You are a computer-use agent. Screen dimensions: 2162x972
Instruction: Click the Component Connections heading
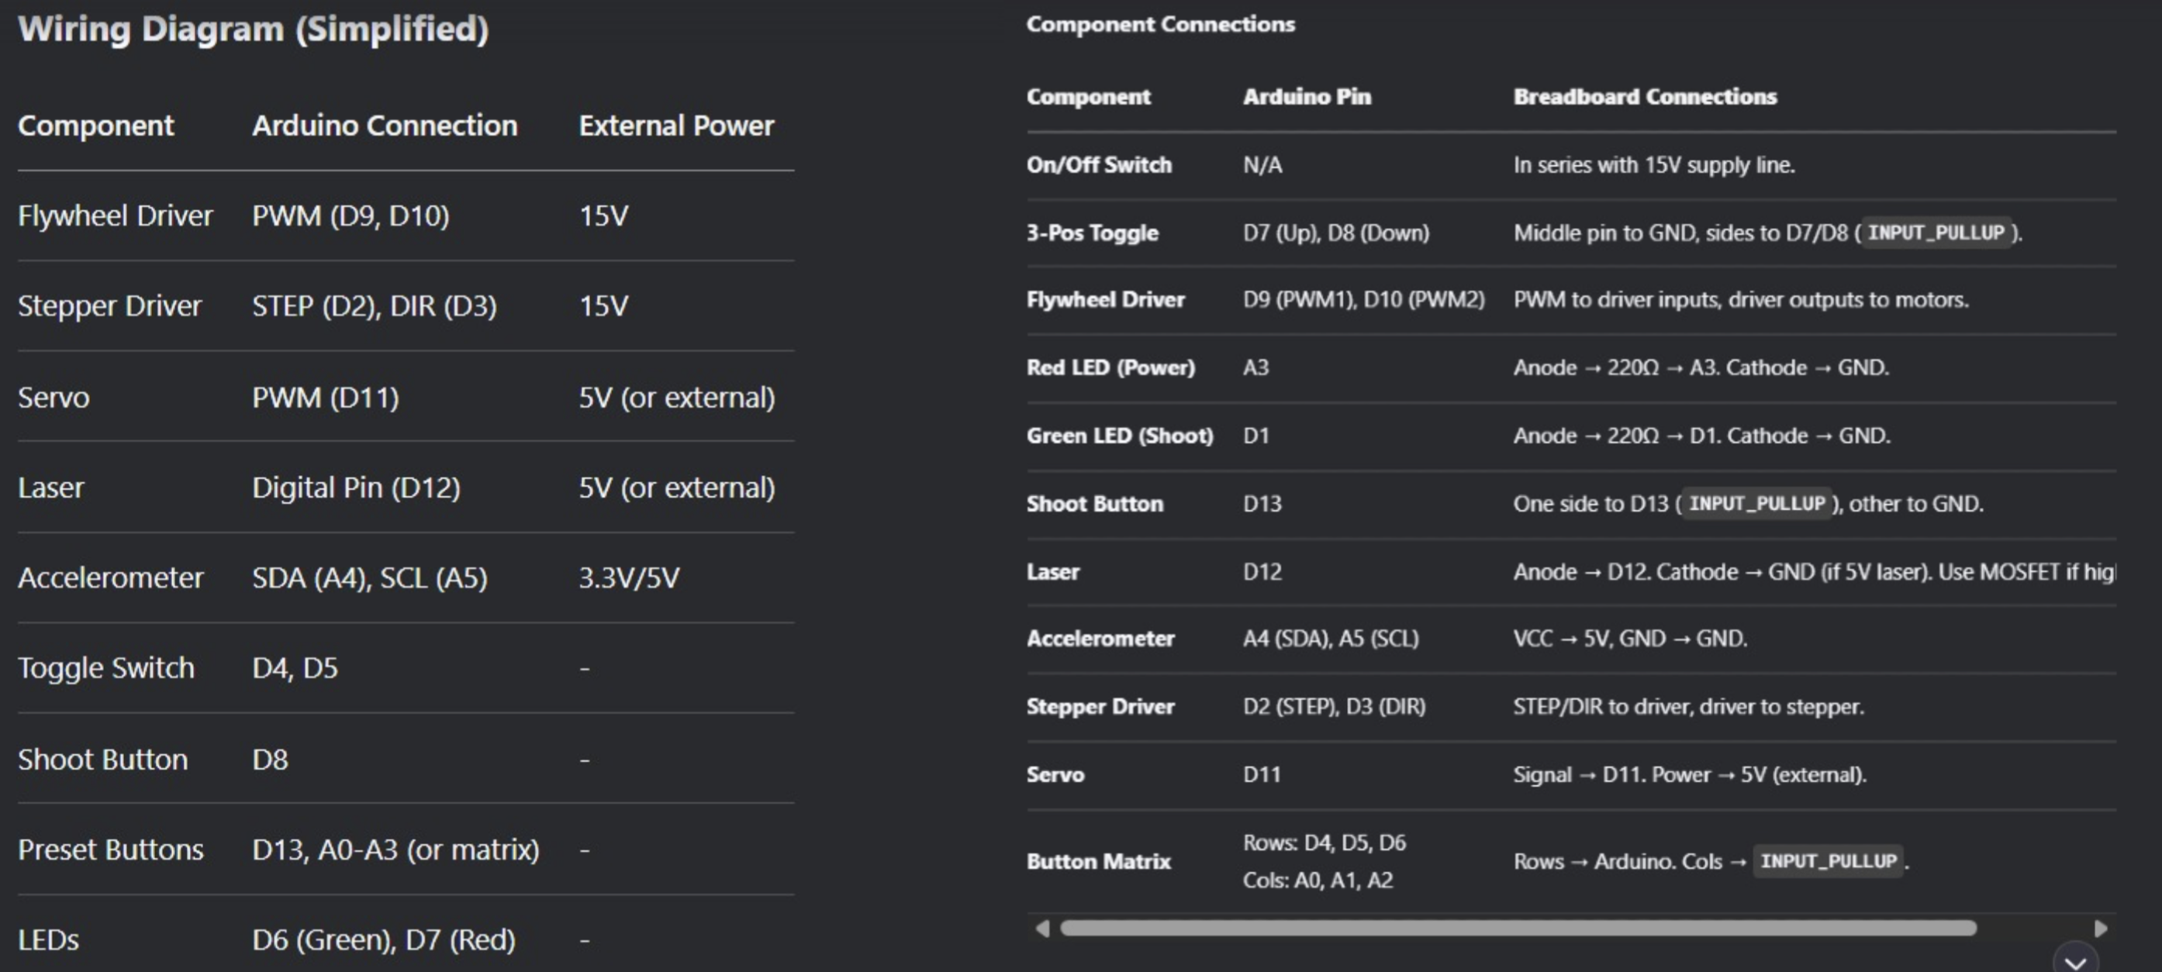pos(1160,24)
